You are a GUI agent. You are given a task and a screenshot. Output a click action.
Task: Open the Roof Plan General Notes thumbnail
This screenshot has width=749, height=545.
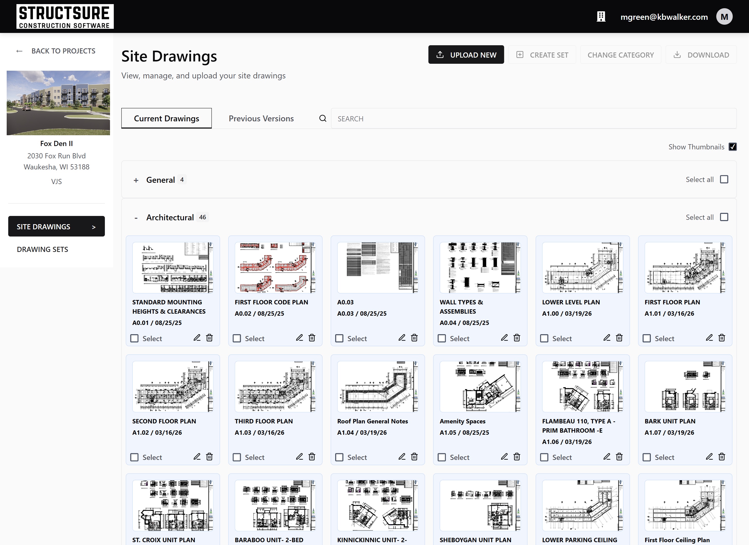[378, 386]
